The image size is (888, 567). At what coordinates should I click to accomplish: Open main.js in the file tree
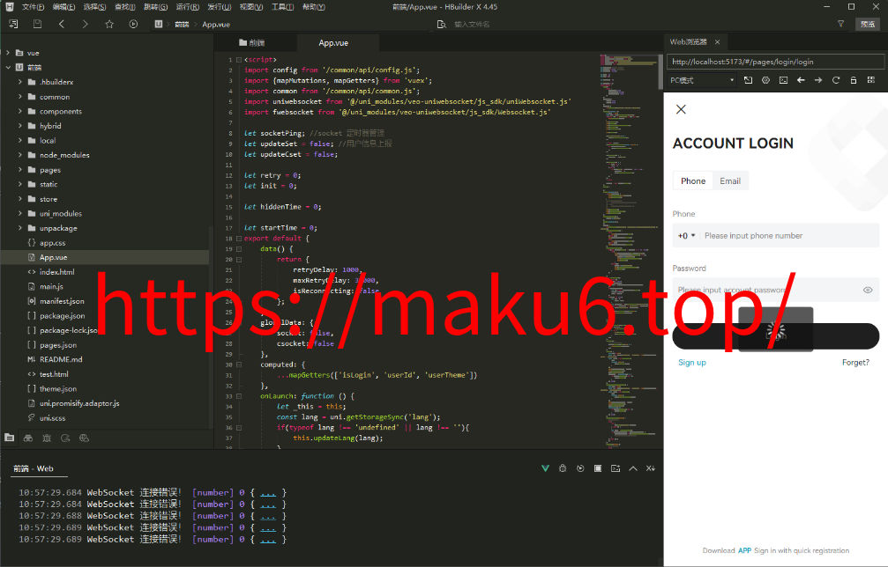[51, 286]
